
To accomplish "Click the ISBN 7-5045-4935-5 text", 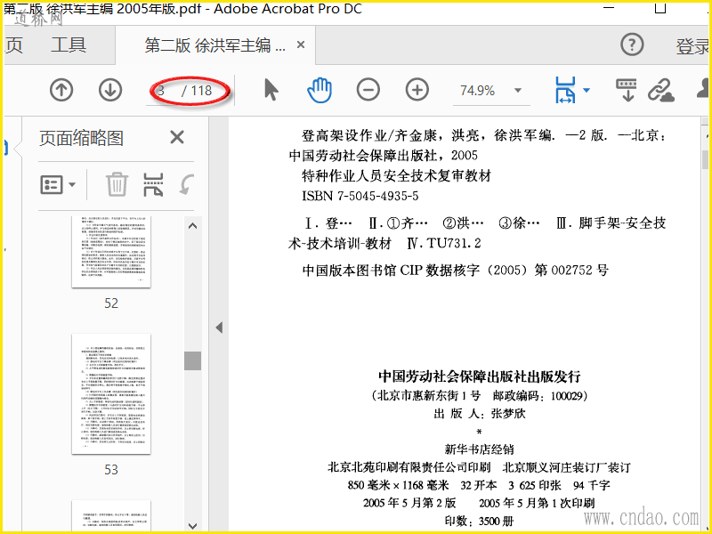I will (360, 196).
